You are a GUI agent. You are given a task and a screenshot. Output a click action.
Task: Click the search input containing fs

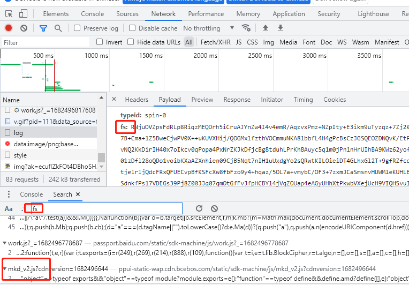click(106, 208)
